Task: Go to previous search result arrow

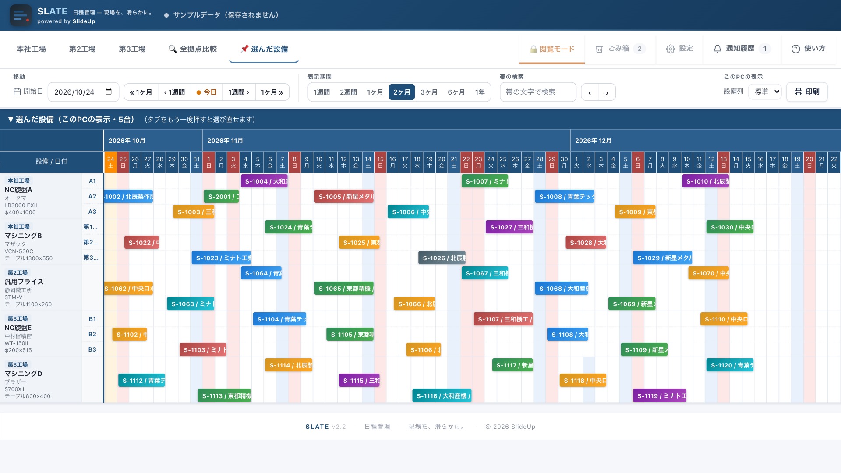Action: [x=590, y=92]
